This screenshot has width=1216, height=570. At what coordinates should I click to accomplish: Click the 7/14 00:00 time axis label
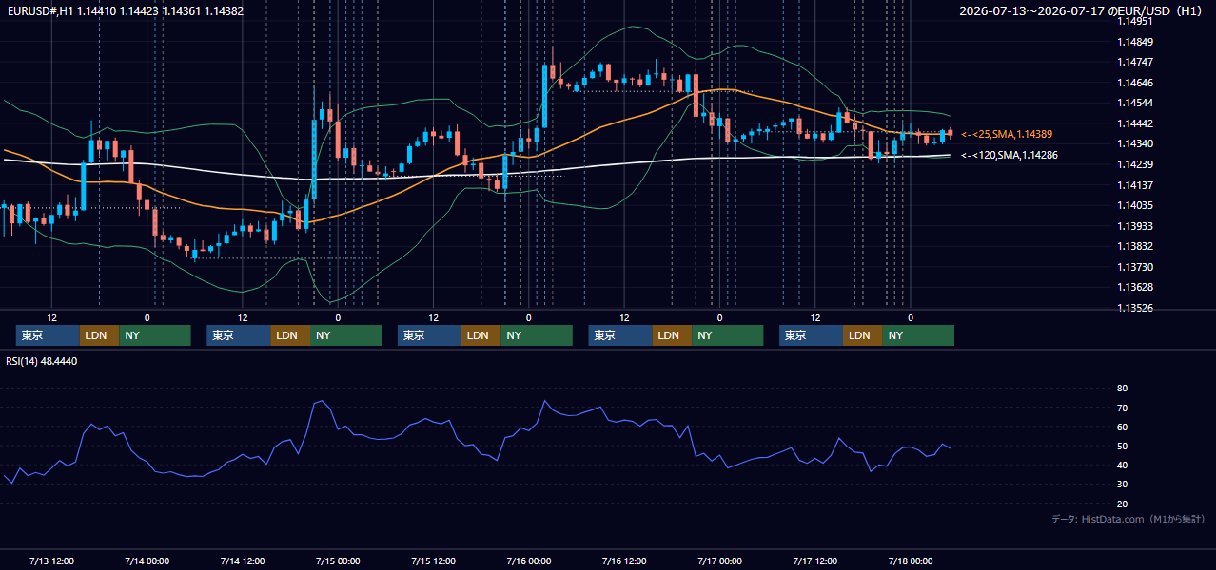[x=147, y=560]
